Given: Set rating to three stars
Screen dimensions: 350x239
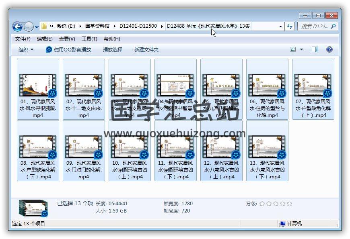Looking at the screenshot, I should point(276,204).
